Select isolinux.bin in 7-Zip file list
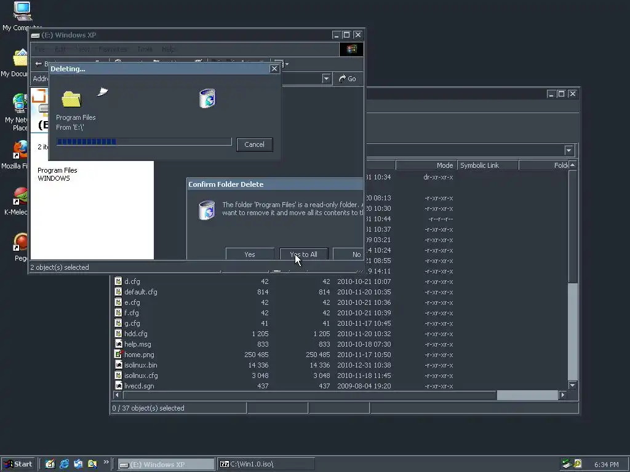Viewport: 630px width, 472px height. (x=141, y=365)
